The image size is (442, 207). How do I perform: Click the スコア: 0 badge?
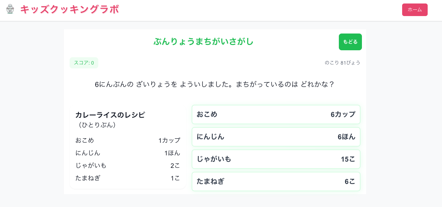pos(84,63)
